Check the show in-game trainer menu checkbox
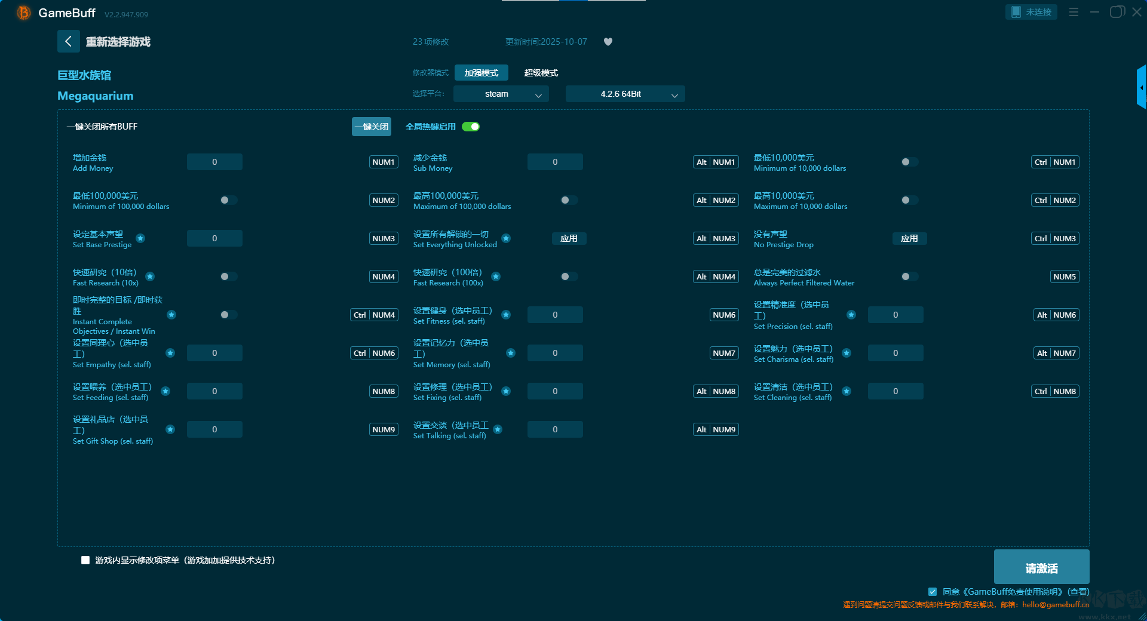 (85, 560)
